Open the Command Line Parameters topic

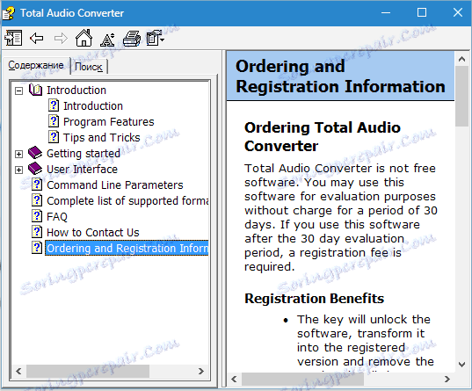coord(115,185)
